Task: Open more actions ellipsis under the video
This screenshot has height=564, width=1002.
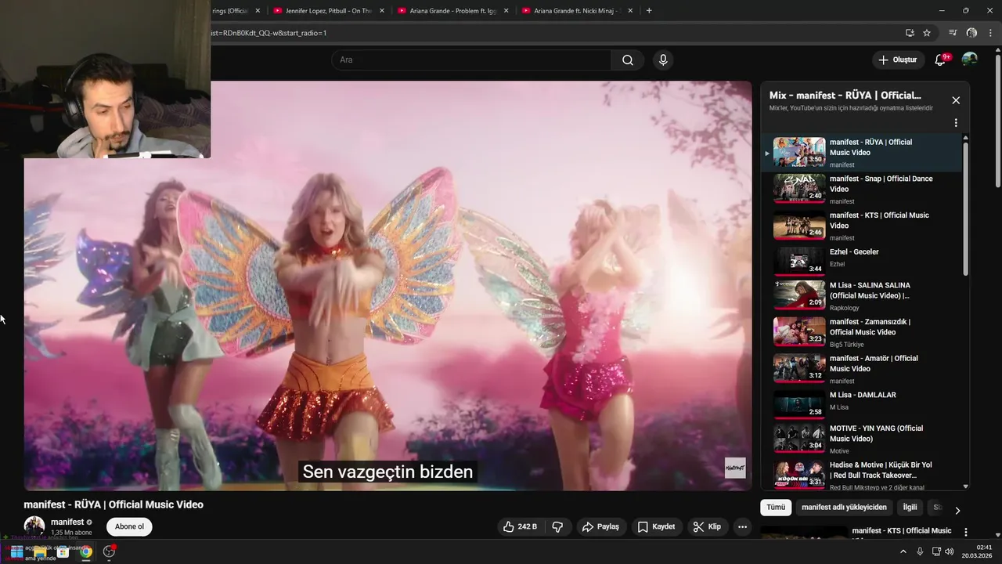Action: [x=743, y=527]
